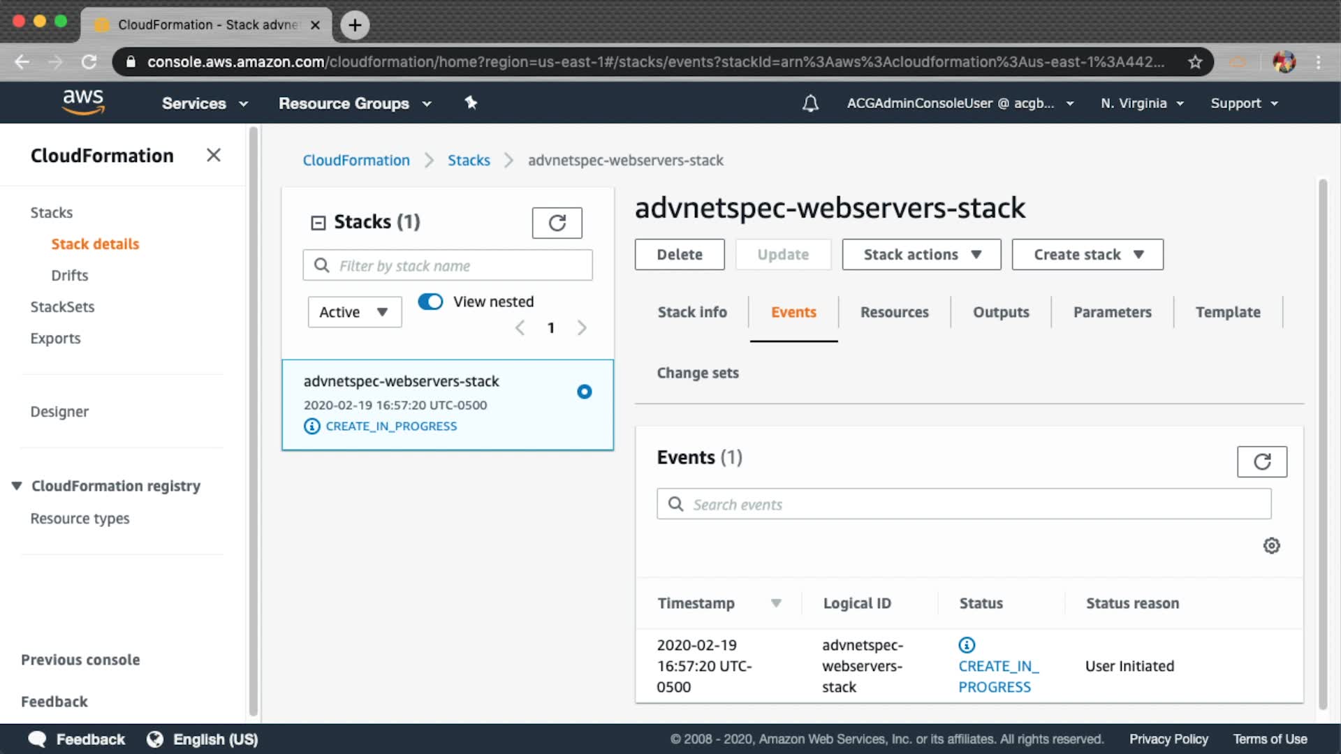Switch to the Resources tab
The image size is (1341, 754).
coord(894,312)
